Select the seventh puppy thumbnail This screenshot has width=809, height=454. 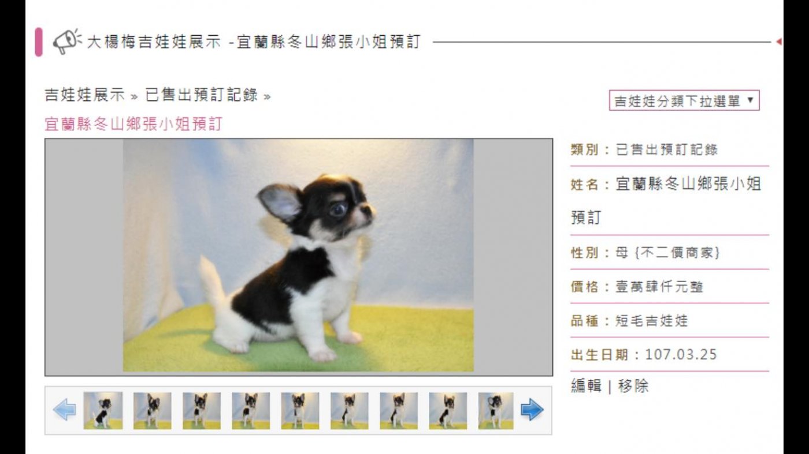(399, 411)
